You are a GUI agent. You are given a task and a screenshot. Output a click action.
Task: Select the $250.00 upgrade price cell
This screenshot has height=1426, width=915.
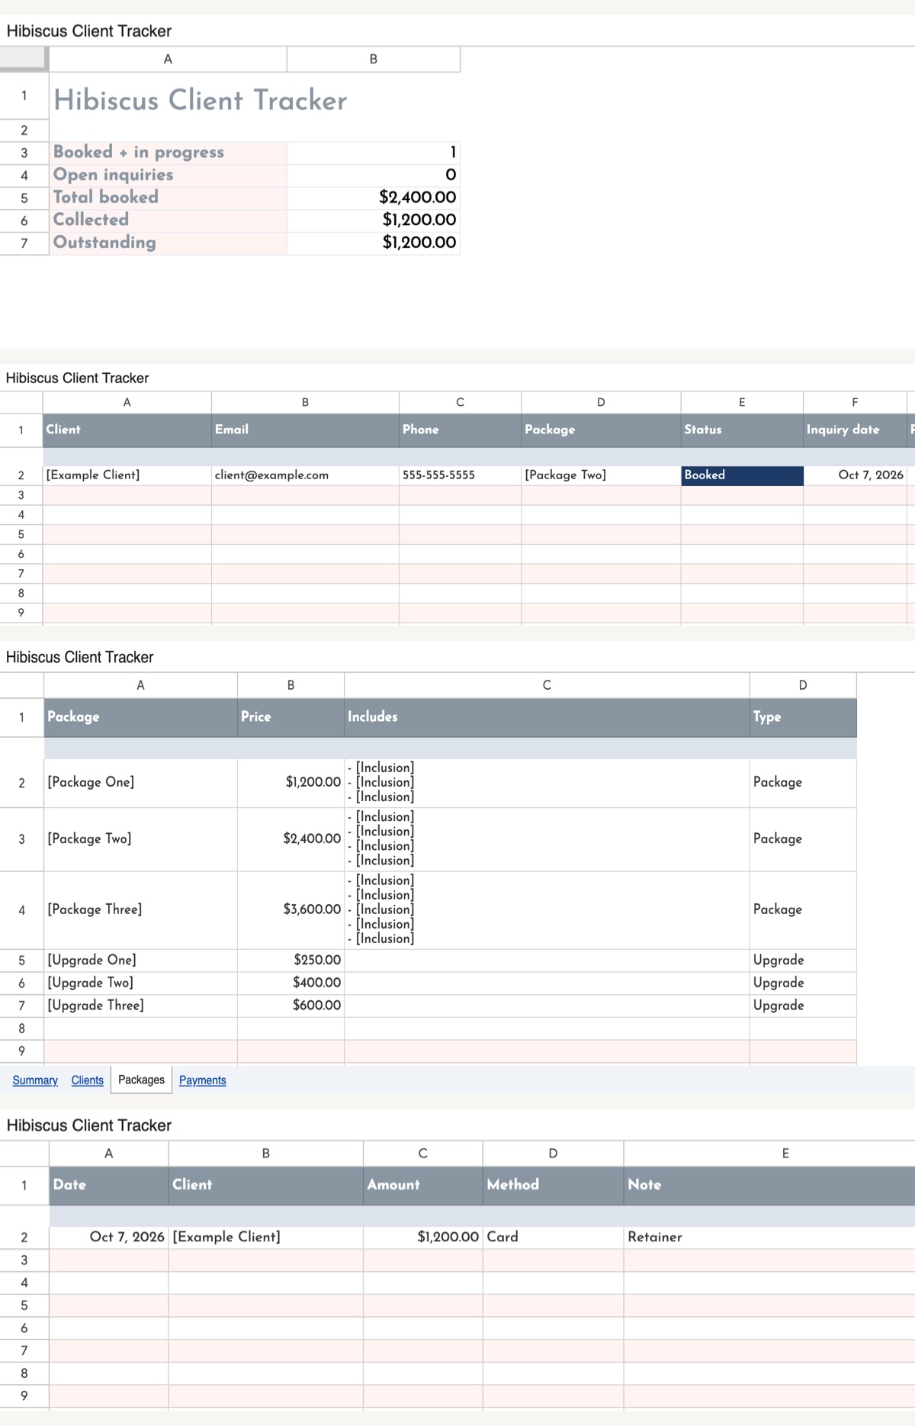click(291, 961)
